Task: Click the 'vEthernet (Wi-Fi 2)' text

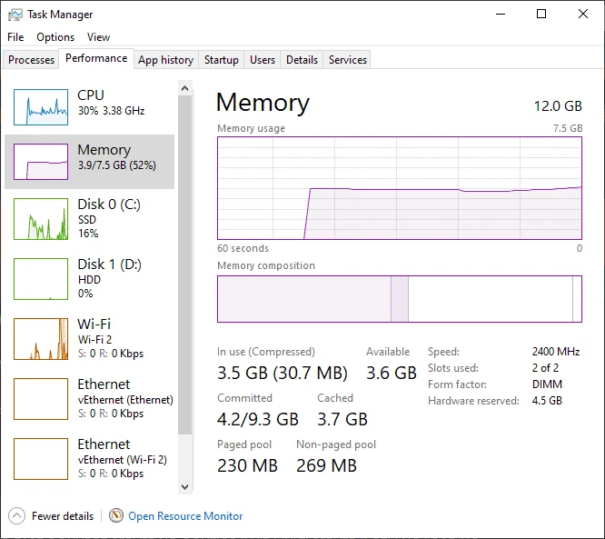Action: point(123,460)
